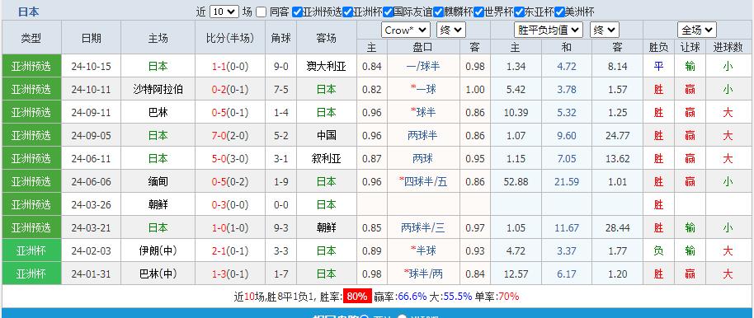Open the recent matches count dropdown showing 10

click(224, 12)
